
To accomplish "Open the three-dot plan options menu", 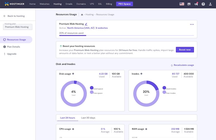I will 192,24.
